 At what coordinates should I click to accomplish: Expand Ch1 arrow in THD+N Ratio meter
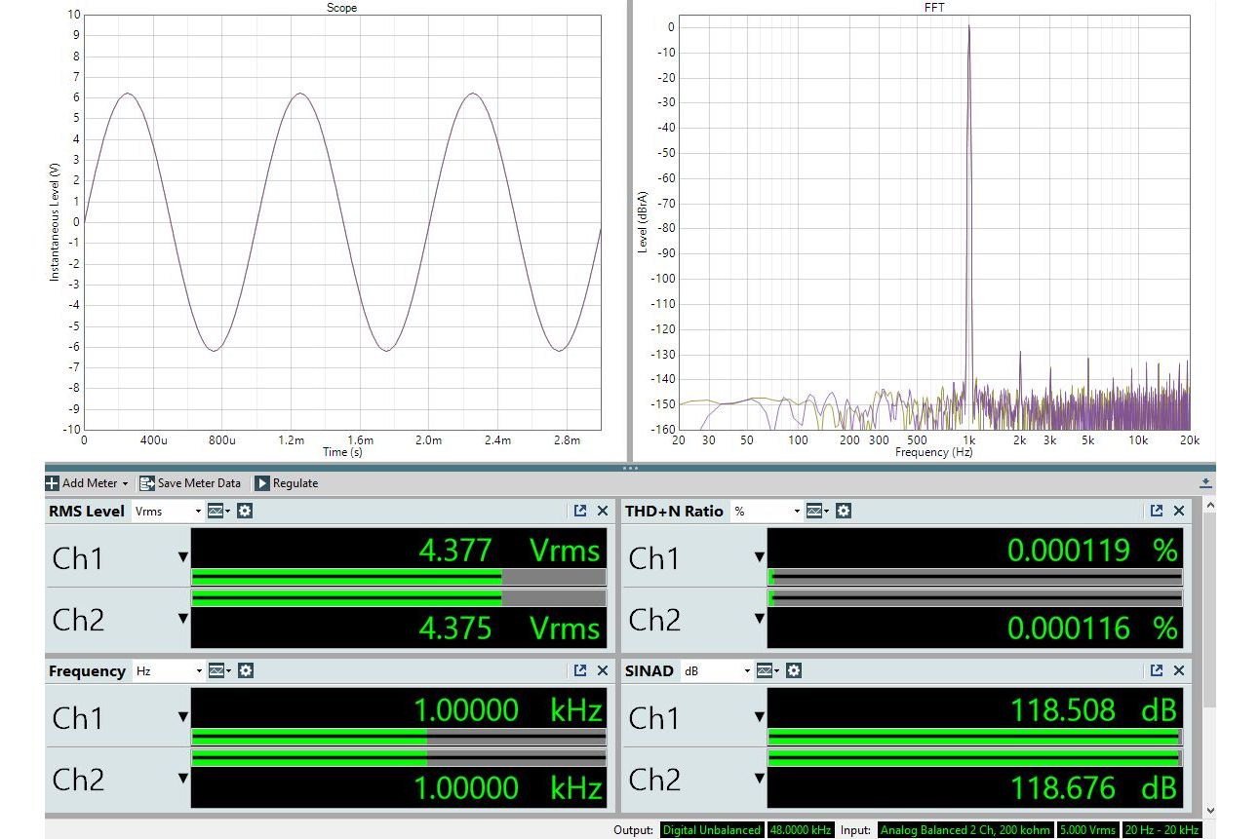tap(759, 557)
